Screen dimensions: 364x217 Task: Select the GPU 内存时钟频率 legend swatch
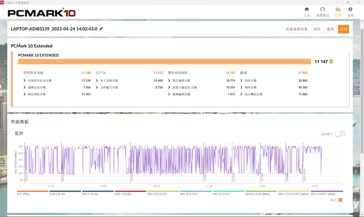(294, 191)
